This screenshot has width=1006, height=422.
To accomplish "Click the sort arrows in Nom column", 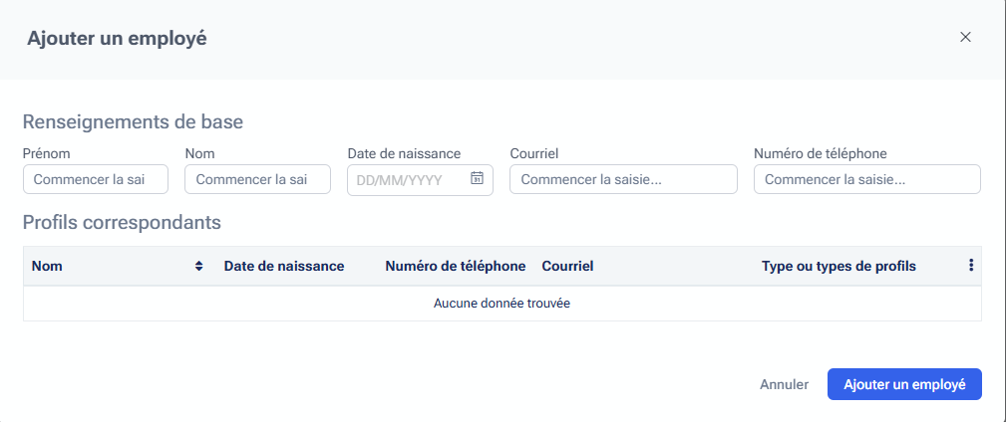I will 199,266.
